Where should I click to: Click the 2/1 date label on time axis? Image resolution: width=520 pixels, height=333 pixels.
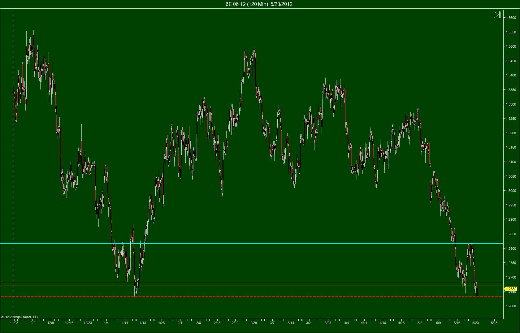point(180,323)
